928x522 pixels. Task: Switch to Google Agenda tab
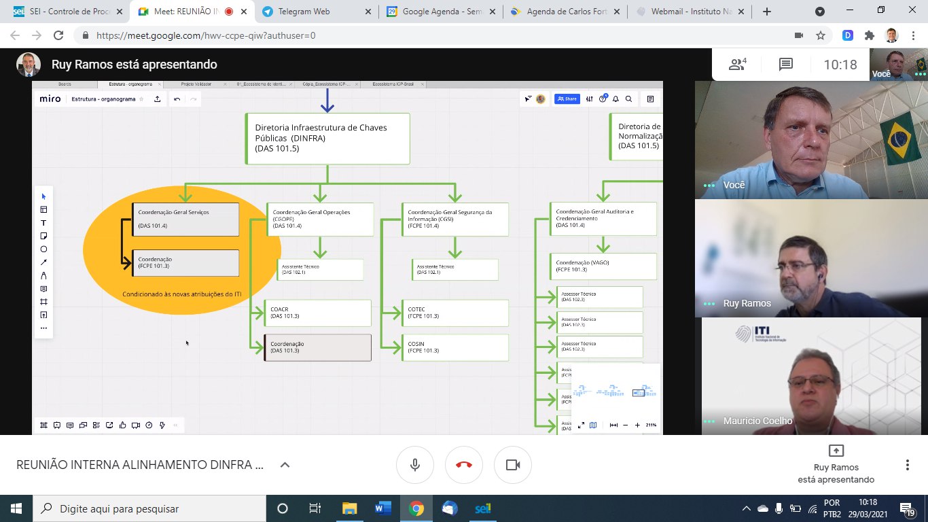(440, 12)
